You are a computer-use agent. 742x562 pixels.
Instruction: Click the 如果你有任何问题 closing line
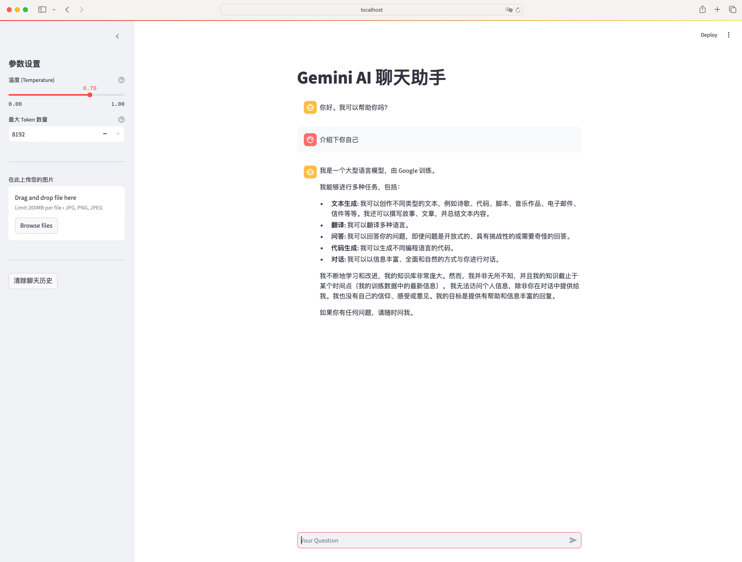[368, 312]
